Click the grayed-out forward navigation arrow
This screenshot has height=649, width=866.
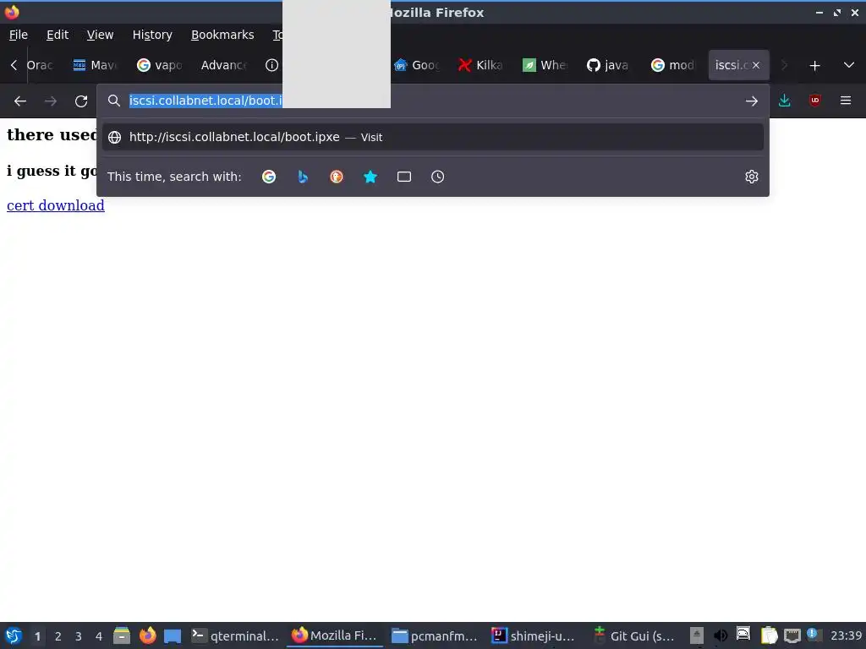(x=50, y=101)
